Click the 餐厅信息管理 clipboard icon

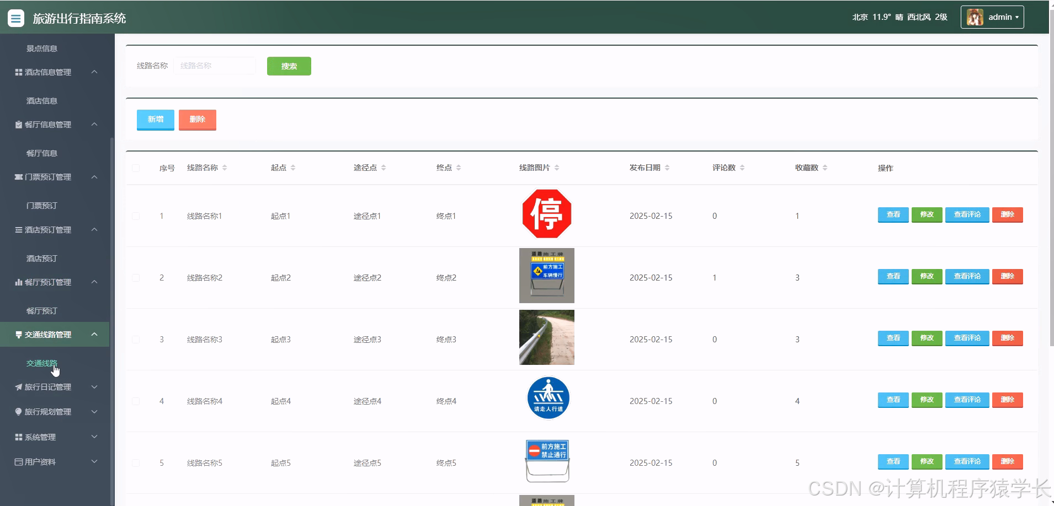19,125
